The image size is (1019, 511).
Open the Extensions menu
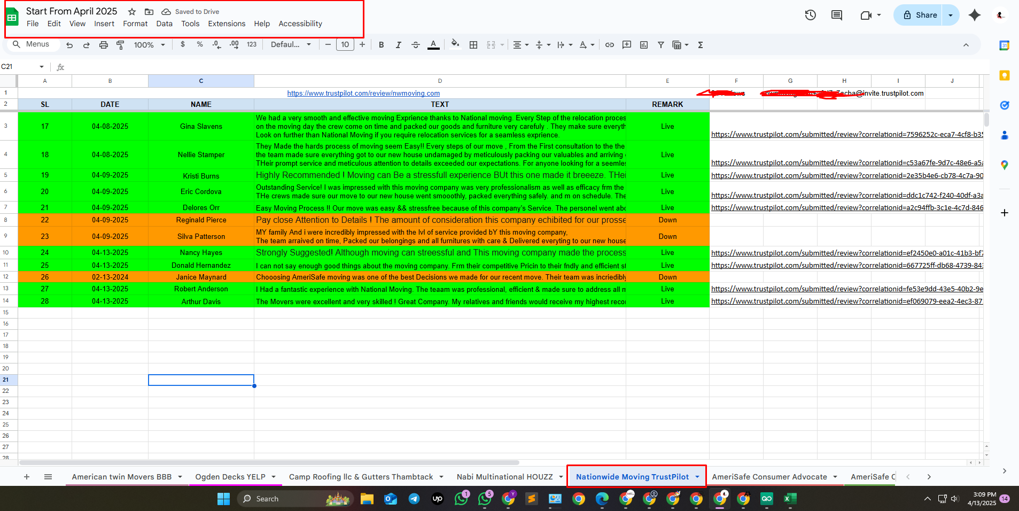coord(227,24)
